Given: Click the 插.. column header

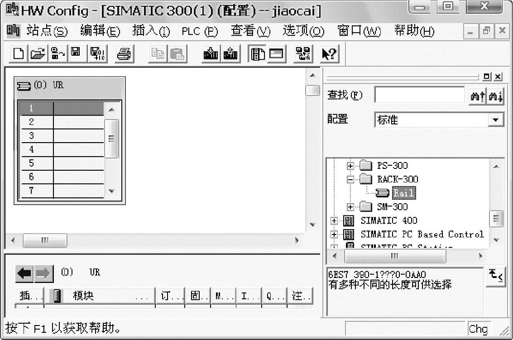Looking at the screenshot, I should (x=30, y=296).
